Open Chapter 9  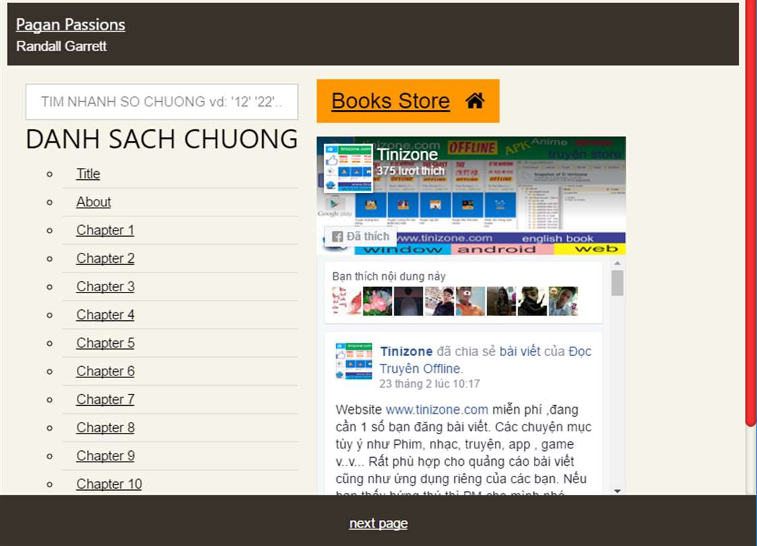105,456
